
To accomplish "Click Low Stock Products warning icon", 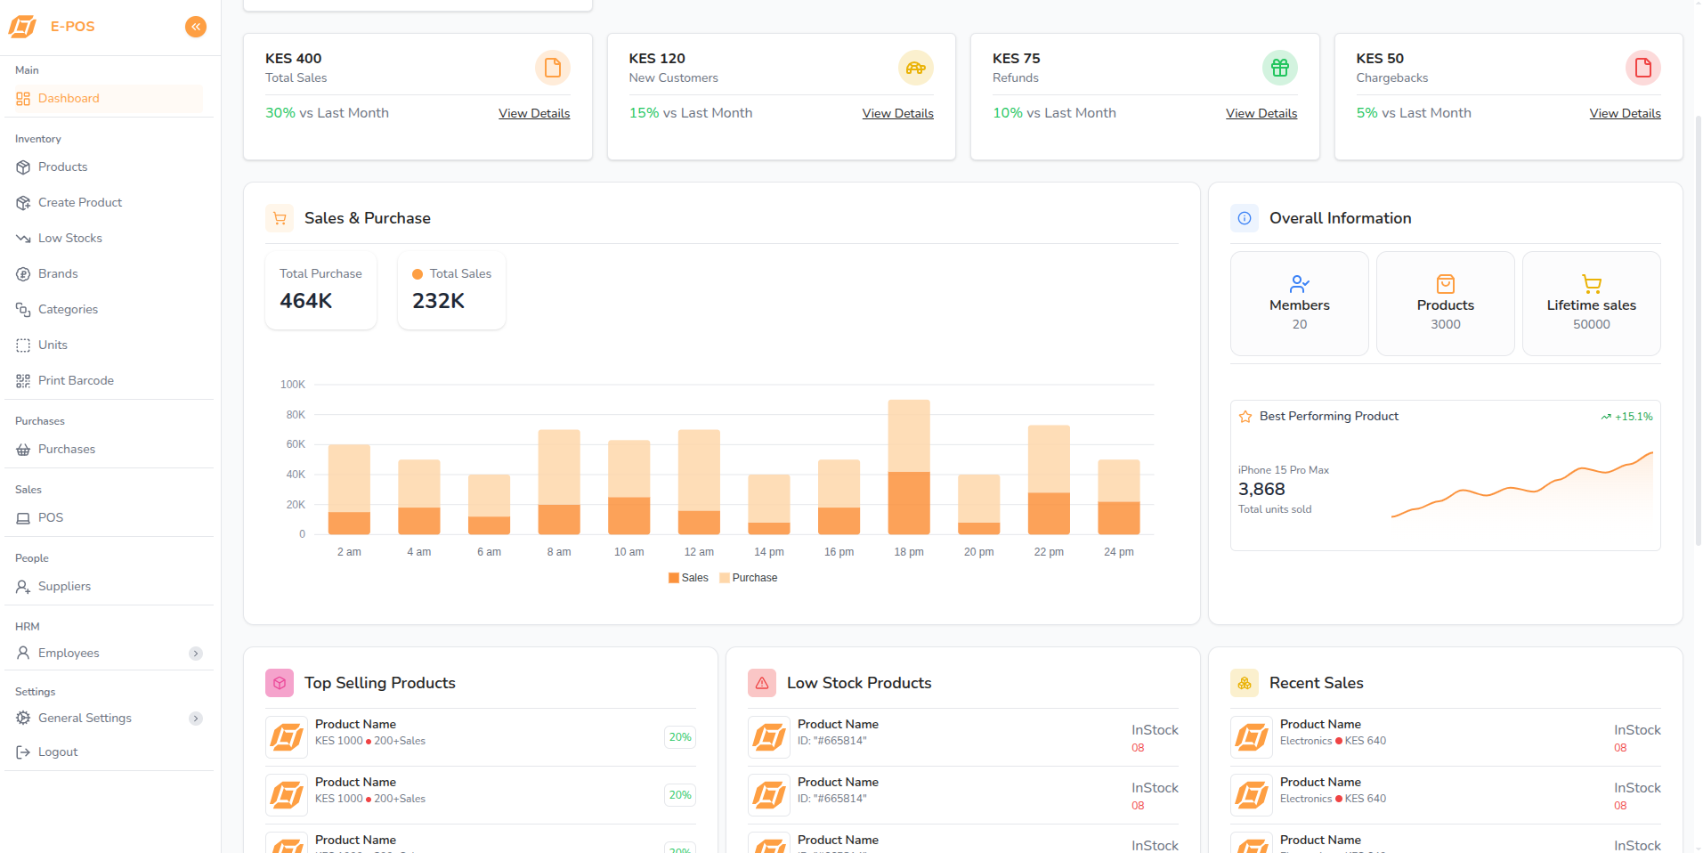I will (x=762, y=683).
